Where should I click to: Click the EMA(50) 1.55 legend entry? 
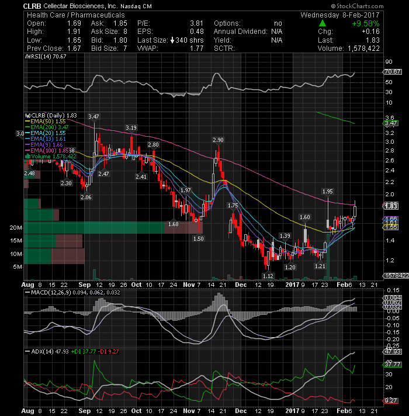coord(46,122)
